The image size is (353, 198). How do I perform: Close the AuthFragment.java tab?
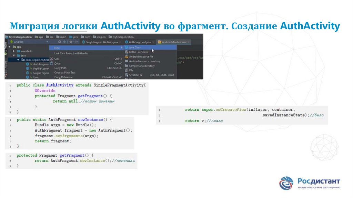[153, 42]
